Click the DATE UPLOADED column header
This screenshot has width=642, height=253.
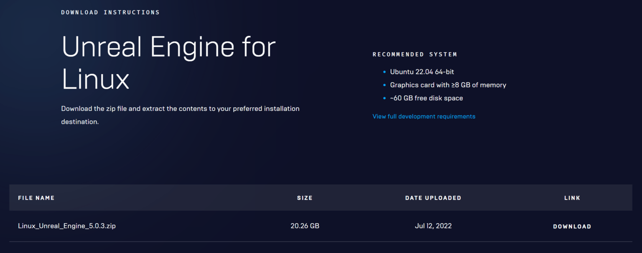pyautogui.click(x=433, y=198)
